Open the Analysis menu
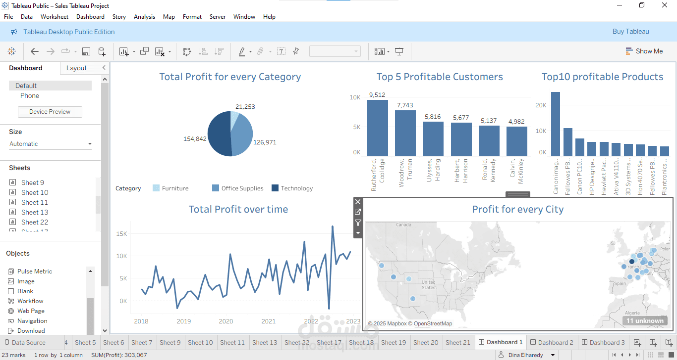 (144, 16)
